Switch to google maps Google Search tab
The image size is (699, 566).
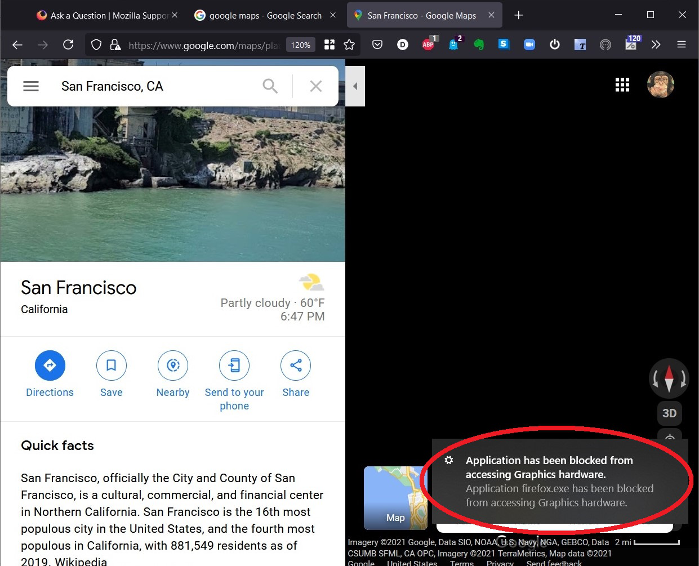(265, 16)
